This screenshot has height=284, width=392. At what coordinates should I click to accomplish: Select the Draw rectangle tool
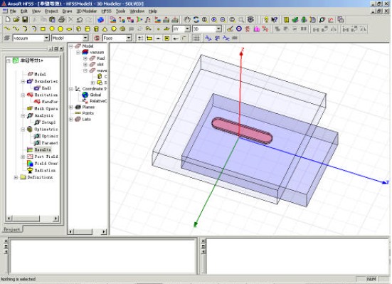coord(43,29)
